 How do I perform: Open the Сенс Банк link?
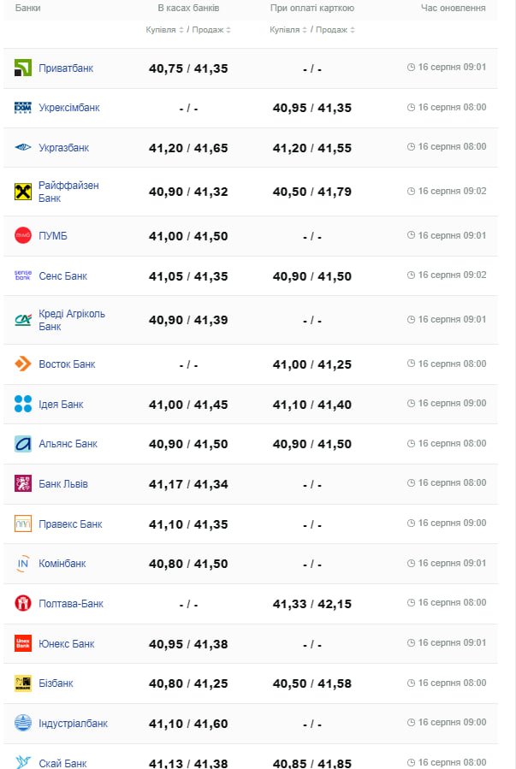tap(62, 276)
